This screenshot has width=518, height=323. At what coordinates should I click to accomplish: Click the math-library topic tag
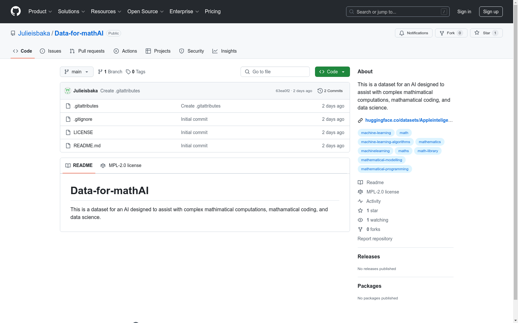(x=428, y=151)
